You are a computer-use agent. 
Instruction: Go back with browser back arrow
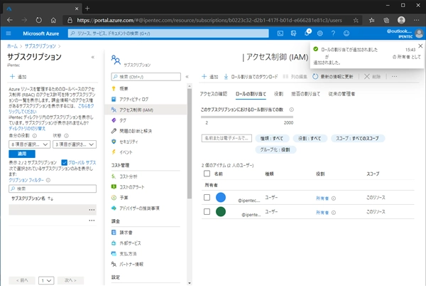pyautogui.click(x=10, y=20)
